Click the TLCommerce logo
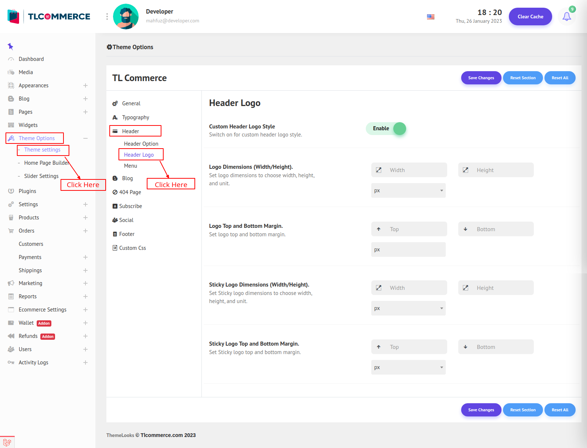This screenshot has height=448, width=587. pos(49,17)
